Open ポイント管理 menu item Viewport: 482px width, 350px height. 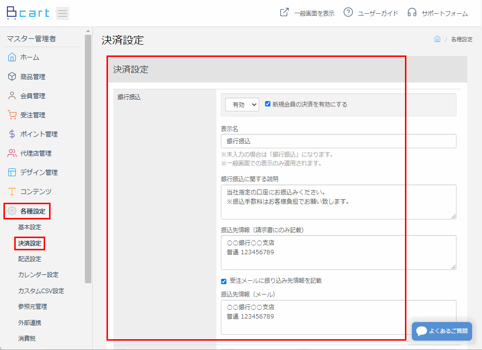tap(39, 134)
